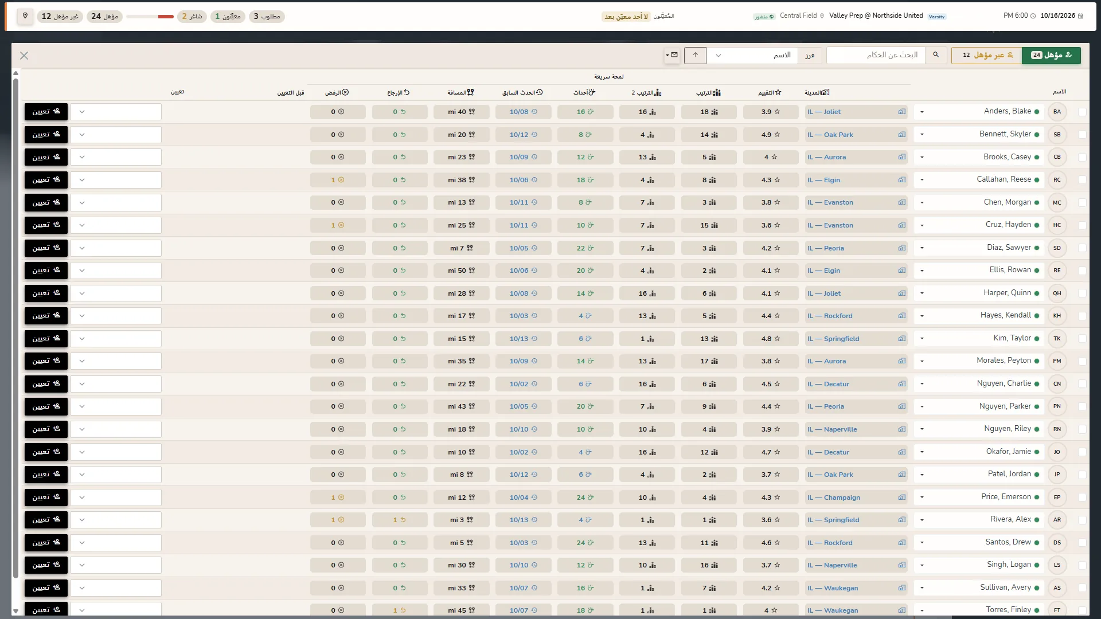Click ranking icon in Brooks, Casey row
Screen dimensions: 1101x619
tap(713, 157)
